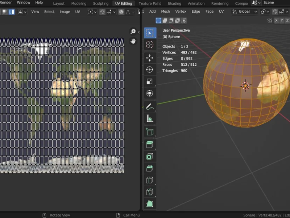Switch to the Layout workspace tab
The height and width of the screenshot is (218, 290).
59,3
